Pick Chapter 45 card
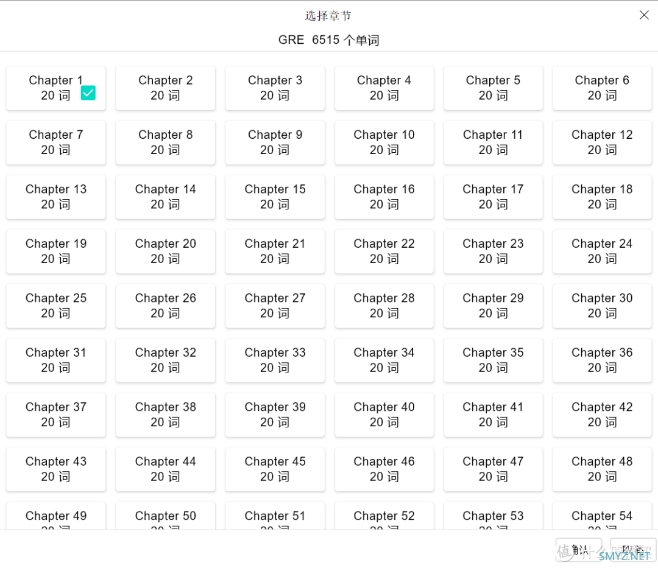Viewport: 658px width, 568px height. click(275, 469)
